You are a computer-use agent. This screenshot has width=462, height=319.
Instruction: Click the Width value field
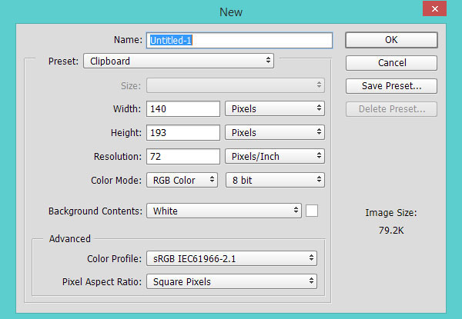click(183, 109)
